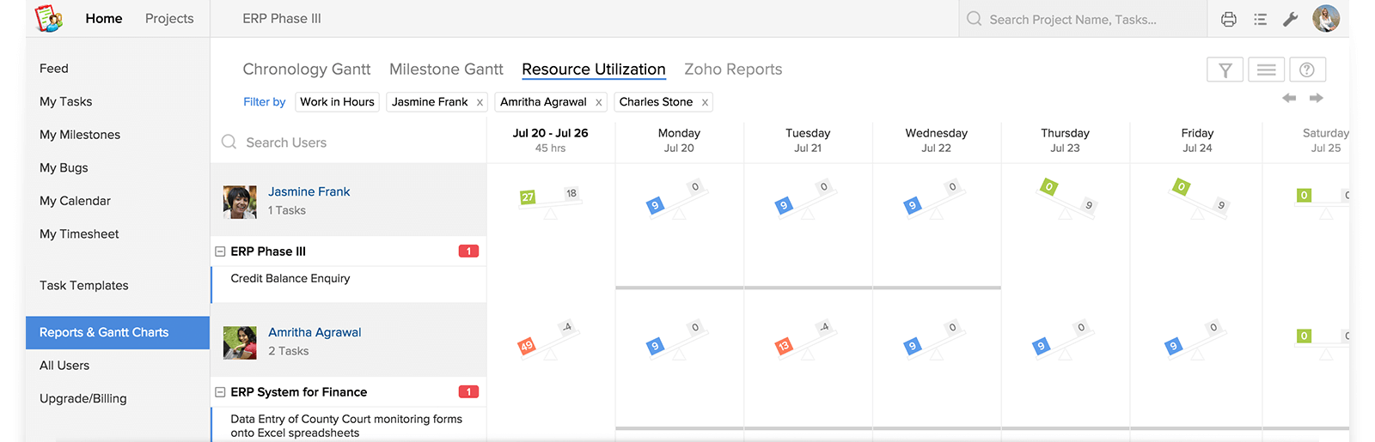Screen dimensions: 1375x442
Task: Go to previous week with left arrow
Action: click(x=1289, y=98)
